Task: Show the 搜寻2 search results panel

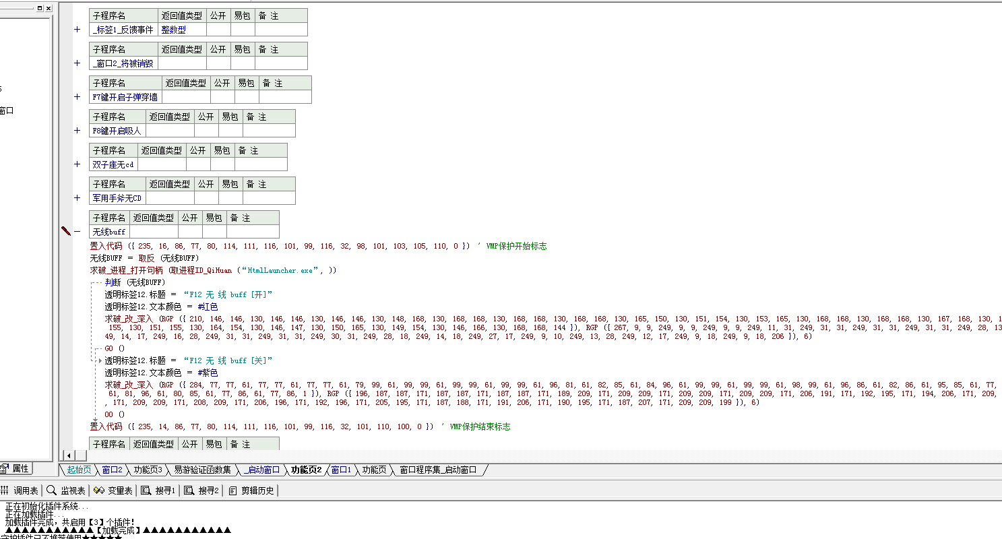Action: (x=202, y=490)
